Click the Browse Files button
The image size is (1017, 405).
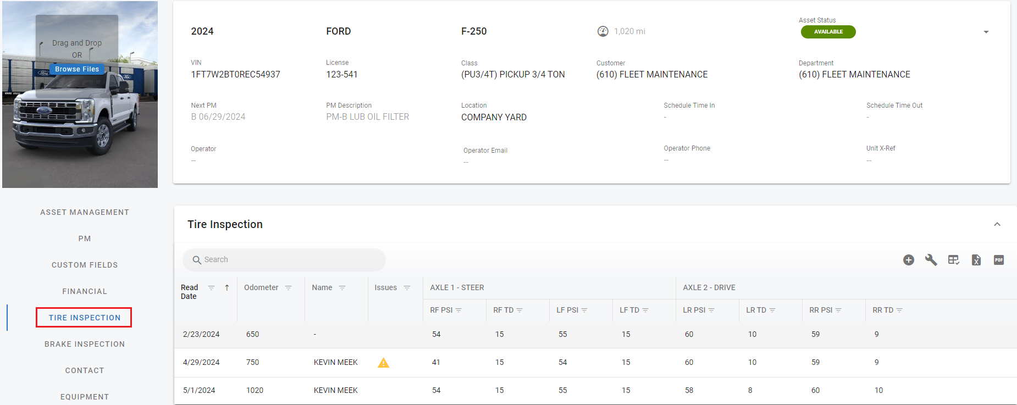click(77, 69)
